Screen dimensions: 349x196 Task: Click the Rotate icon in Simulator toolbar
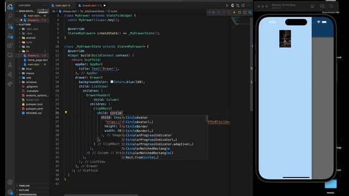332,6
